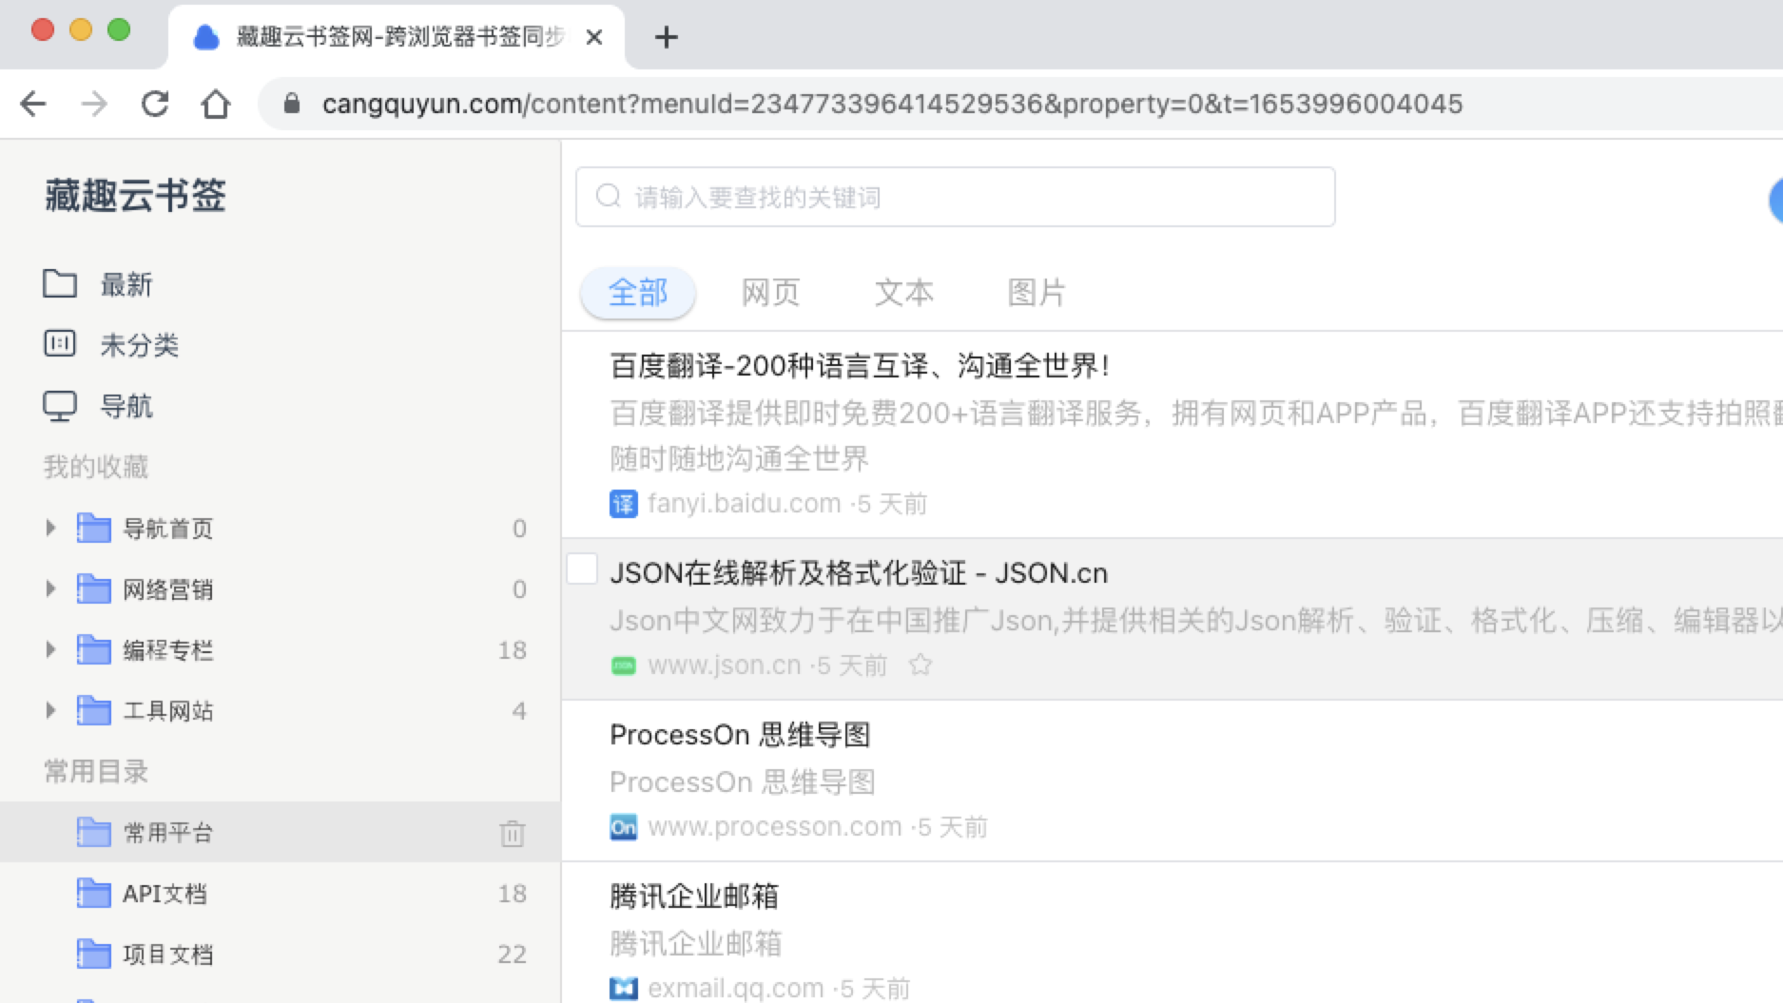Select the 全部 filter tab
Screen dimensions: 1783x1003
[x=638, y=293]
